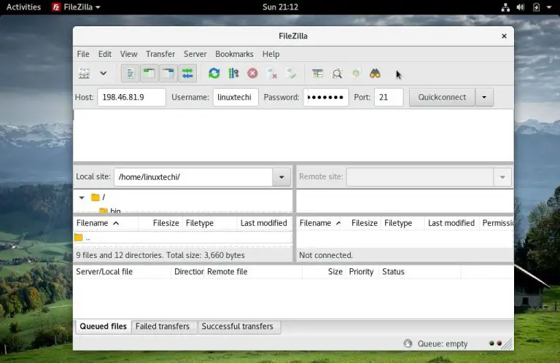The image size is (560, 363).
Task: Reconnect to the last used server
Action: (x=291, y=74)
